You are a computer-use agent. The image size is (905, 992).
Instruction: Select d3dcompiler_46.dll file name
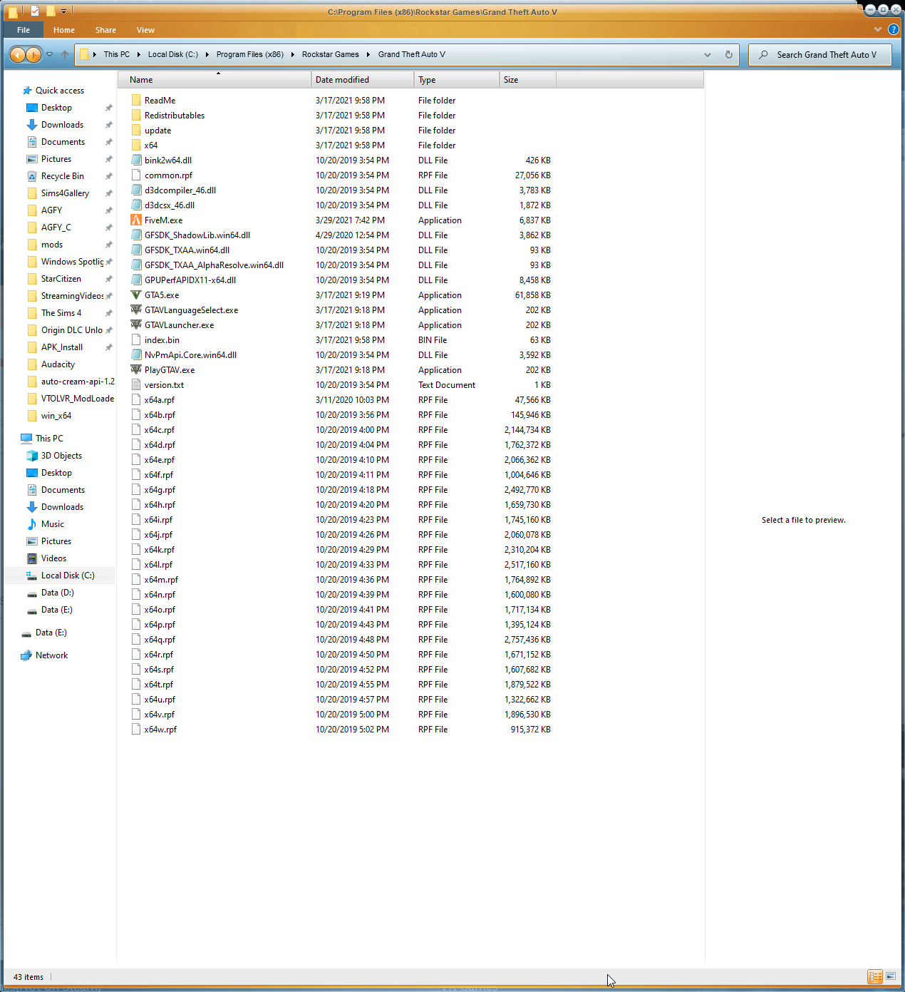180,190
